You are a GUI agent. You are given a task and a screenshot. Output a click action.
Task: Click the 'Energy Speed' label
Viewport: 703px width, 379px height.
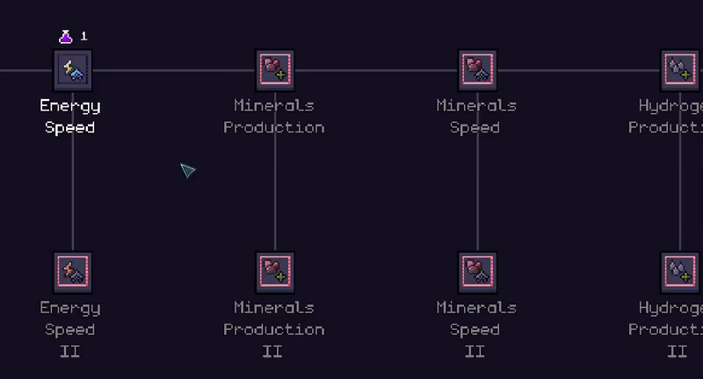[x=70, y=117]
